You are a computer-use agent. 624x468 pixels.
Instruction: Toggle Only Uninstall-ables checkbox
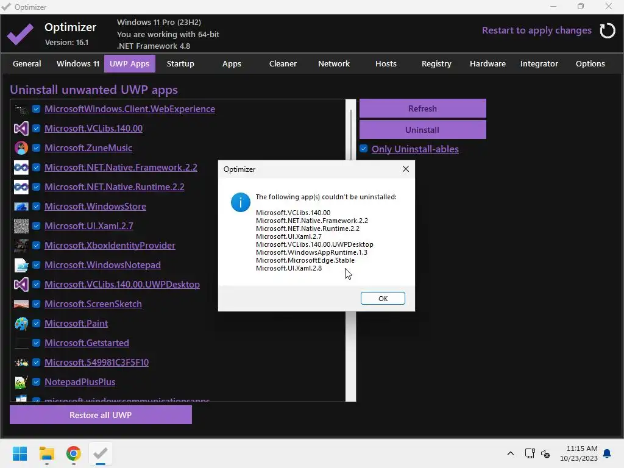[x=363, y=149]
